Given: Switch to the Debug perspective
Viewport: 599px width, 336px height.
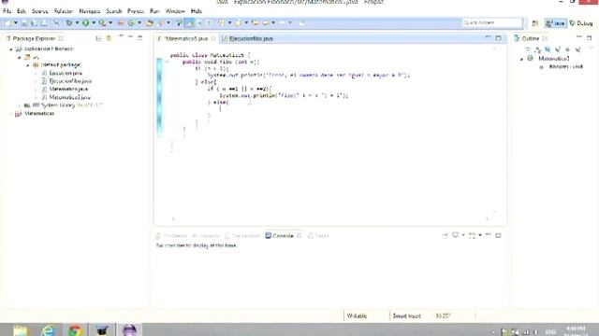Looking at the screenshot, I should coord(581,23).
